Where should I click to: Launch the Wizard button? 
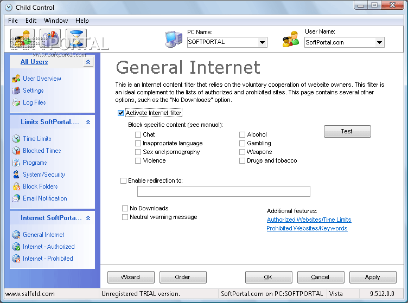pyautogui.click(x=131, y=277)
